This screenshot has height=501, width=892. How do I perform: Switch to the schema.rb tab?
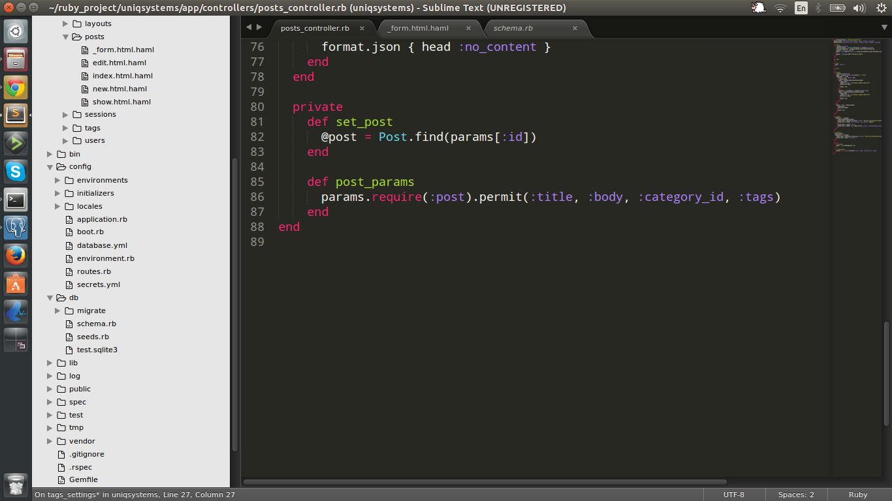coord(513,29)
